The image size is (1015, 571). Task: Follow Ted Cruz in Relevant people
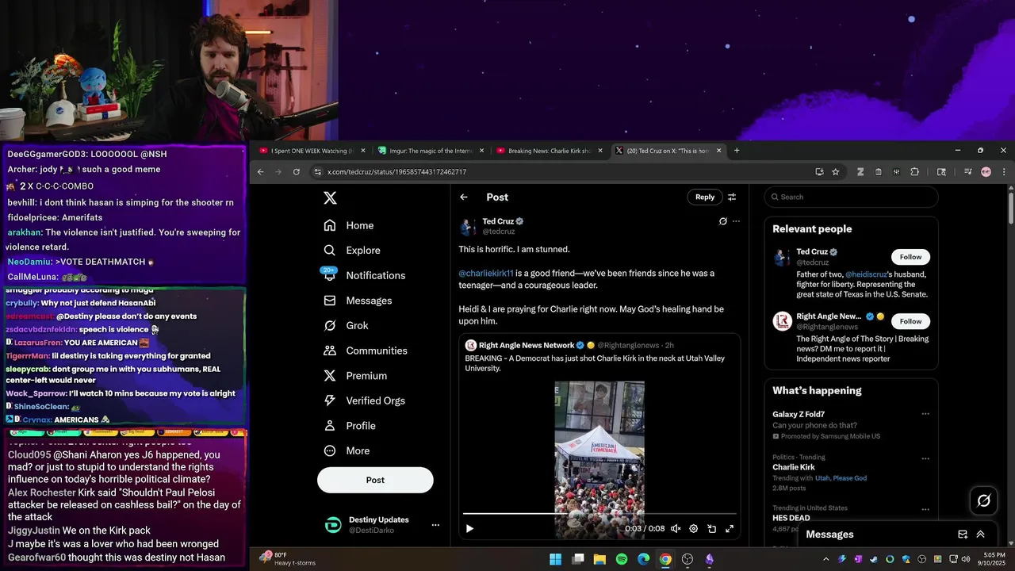(910, 257)
